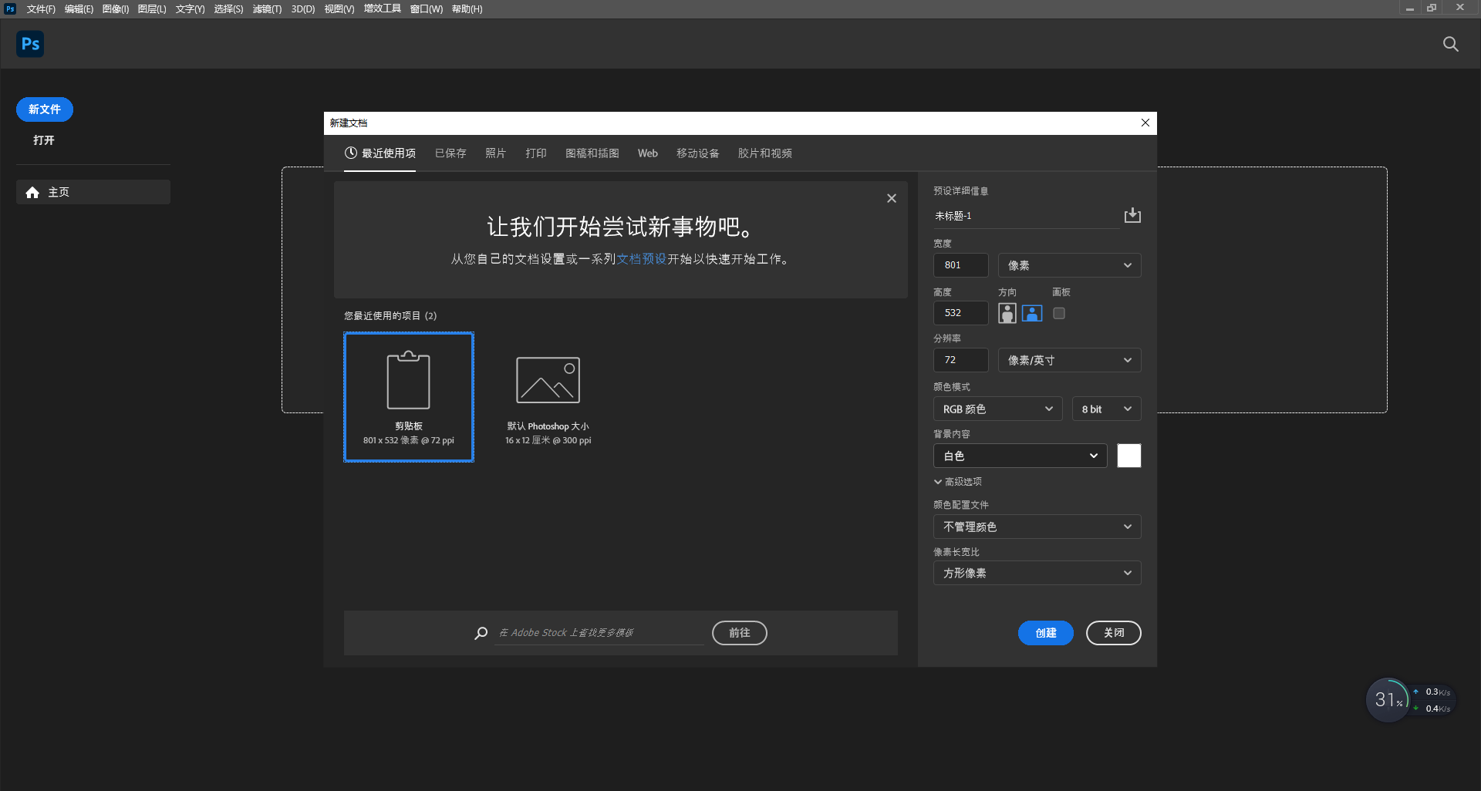Click the search magnifier icon at top right

[1450, 44]
